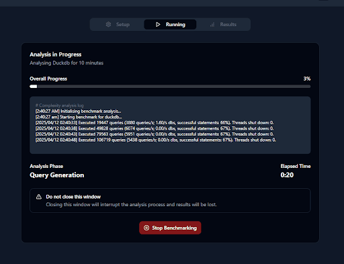Click 'Do not close this window' warning title
Screen dimensions: 344x264
click(x=73, y=197)
